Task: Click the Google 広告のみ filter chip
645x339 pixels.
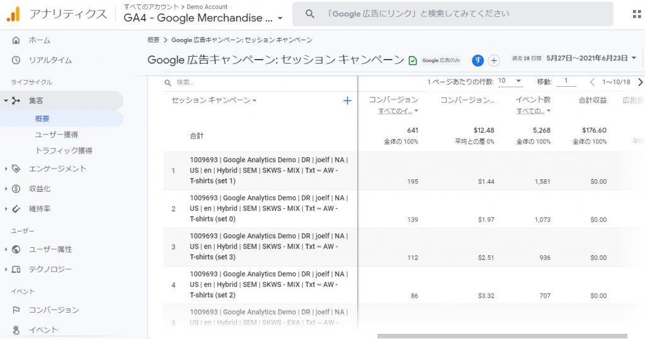Action: pos(440,60)
